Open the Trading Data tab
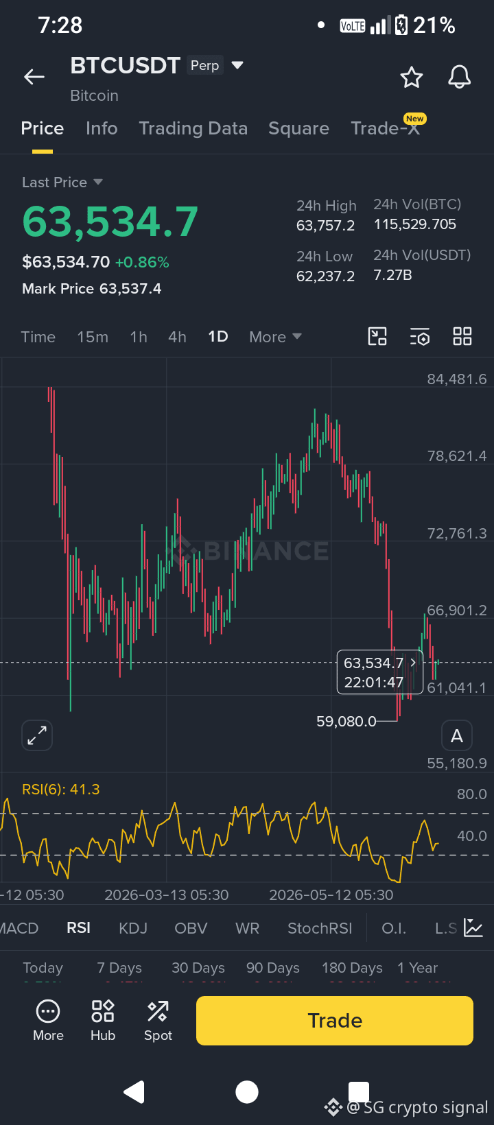Screen dimensions: 494x1125 pos(193,128)
